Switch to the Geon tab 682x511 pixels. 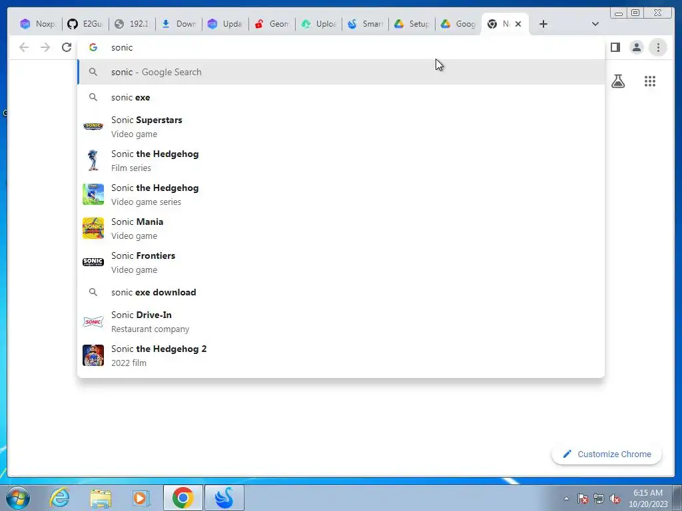click(x=272, y=25)
